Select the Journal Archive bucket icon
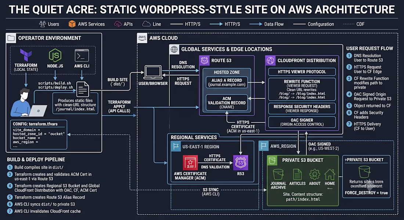The height and width of the screenshot is (220, 404). pyautogui.click(x=278, y=175)
